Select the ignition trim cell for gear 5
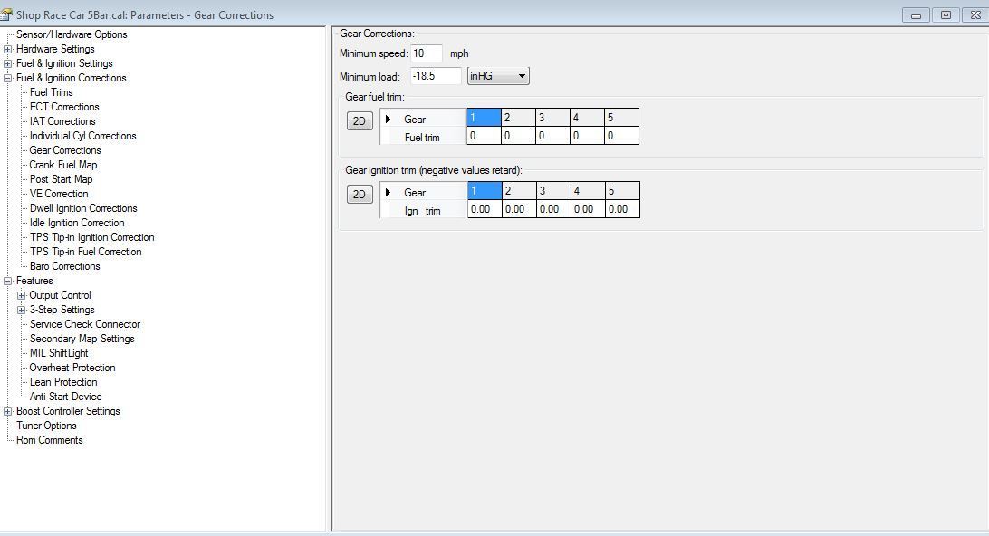The image size is (989, 536). 621,209
